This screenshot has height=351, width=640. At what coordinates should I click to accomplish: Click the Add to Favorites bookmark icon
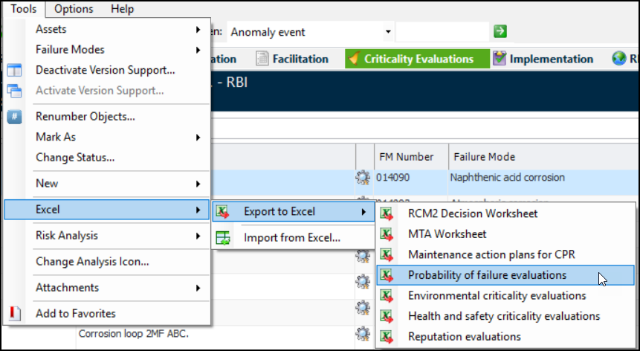(x=15, y=314)
